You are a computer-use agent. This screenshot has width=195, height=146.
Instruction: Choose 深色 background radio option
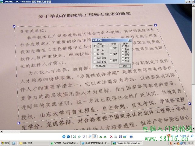pos(111,54)
